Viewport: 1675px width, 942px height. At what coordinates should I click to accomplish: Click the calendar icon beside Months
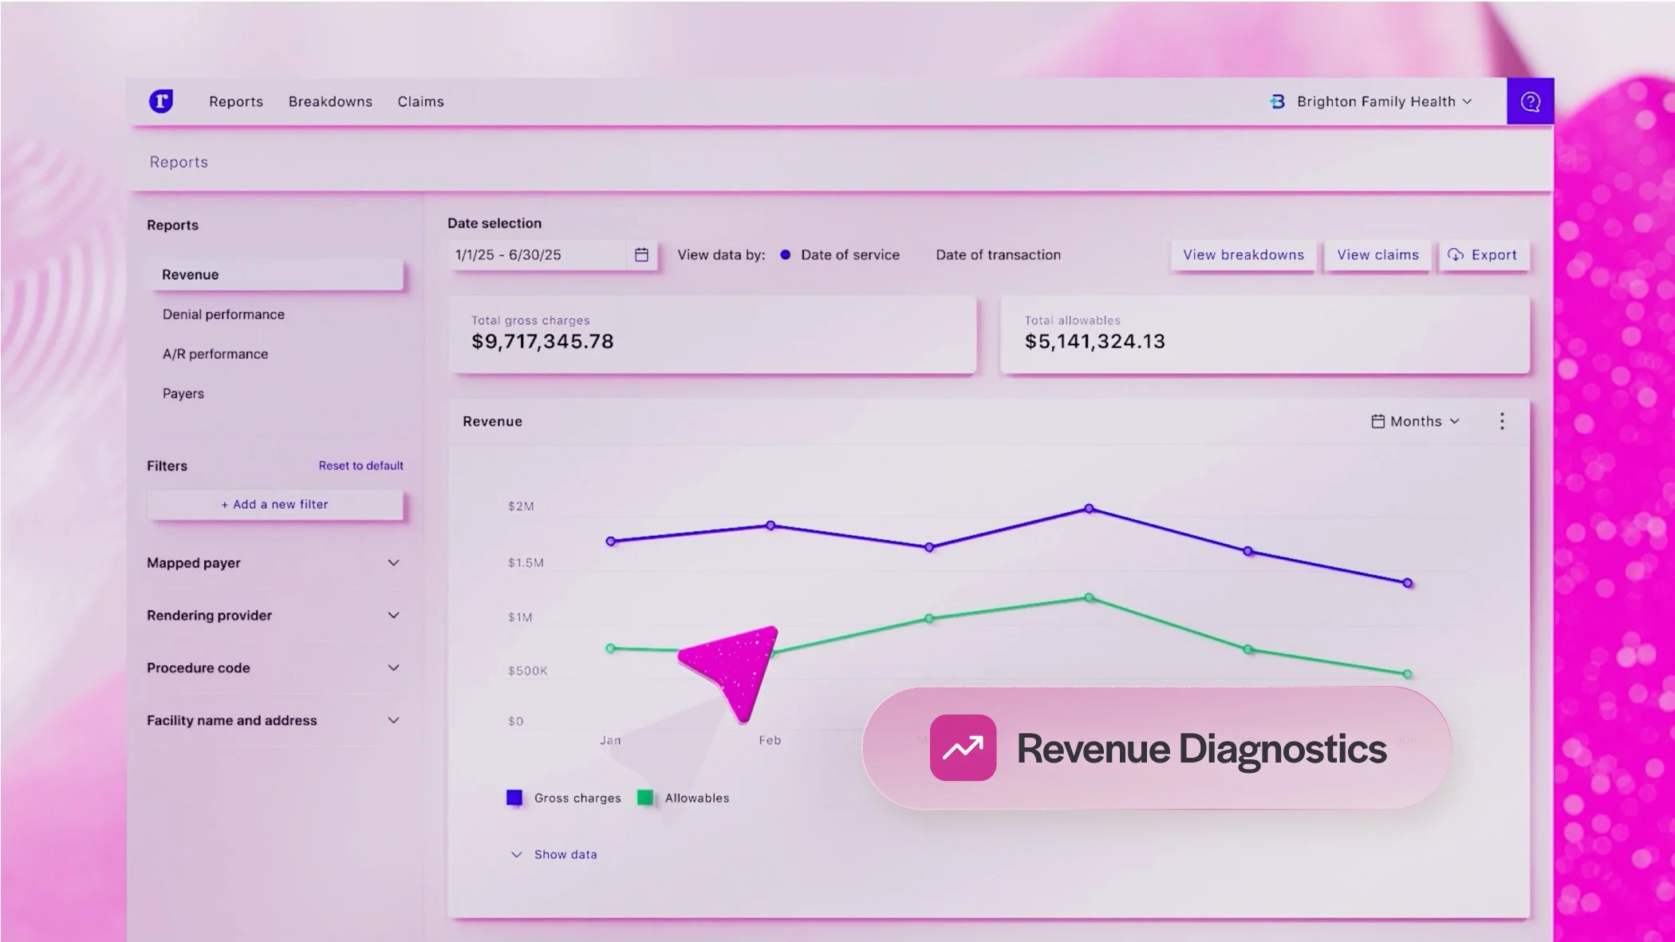(1377, 421)
